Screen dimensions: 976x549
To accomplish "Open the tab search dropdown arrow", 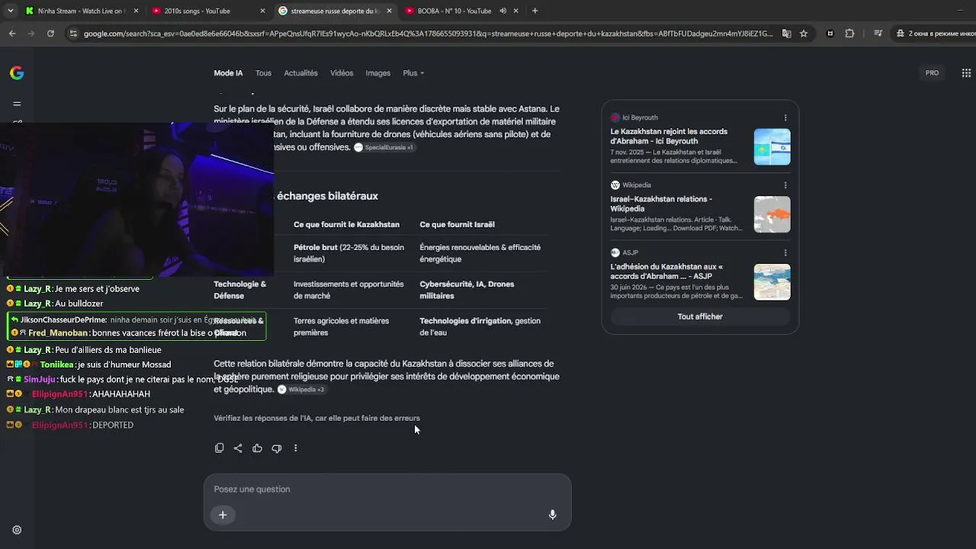I will click(10, 11).
